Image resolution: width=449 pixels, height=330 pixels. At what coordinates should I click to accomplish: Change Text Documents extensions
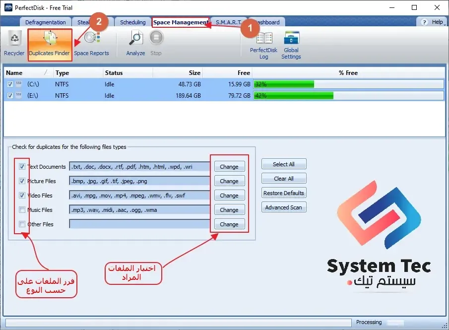tap(229, 167)
